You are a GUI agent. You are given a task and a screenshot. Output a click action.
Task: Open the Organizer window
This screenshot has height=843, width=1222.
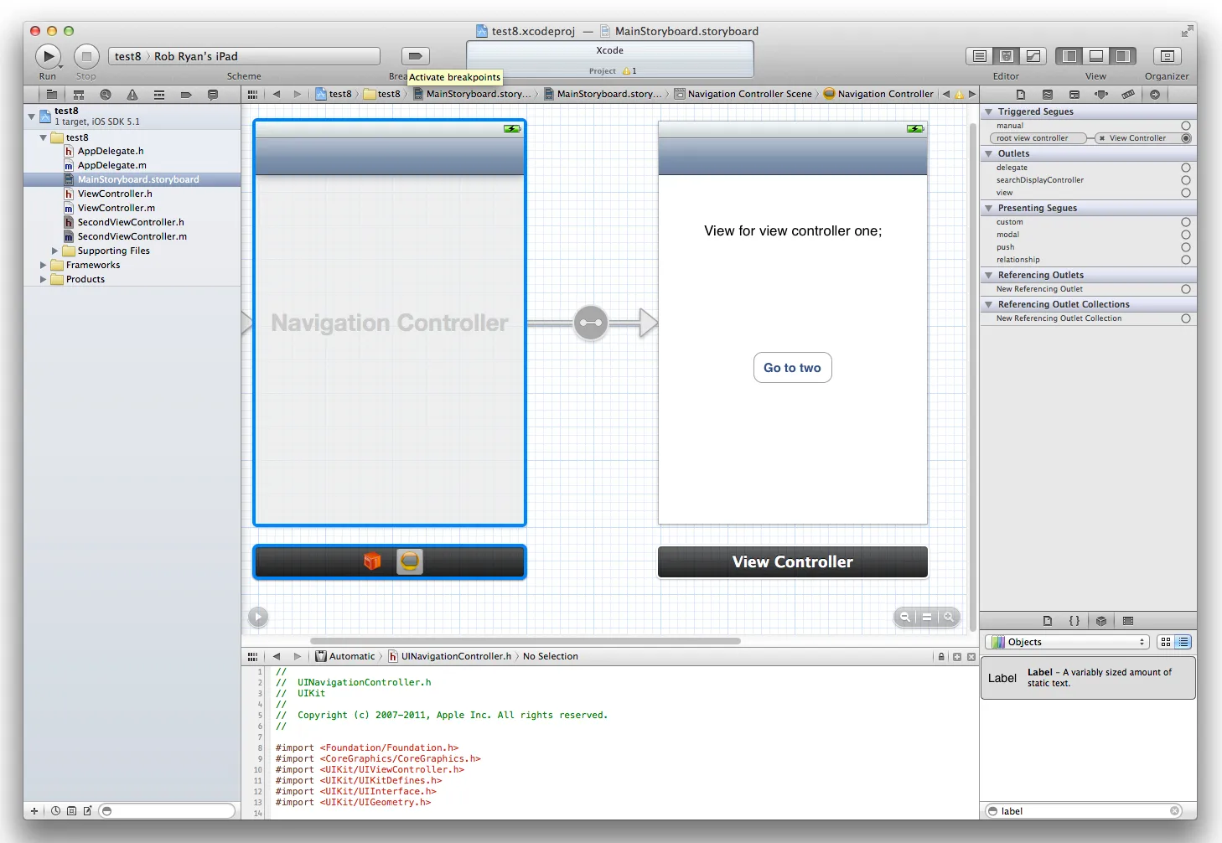click(1167, 56)
